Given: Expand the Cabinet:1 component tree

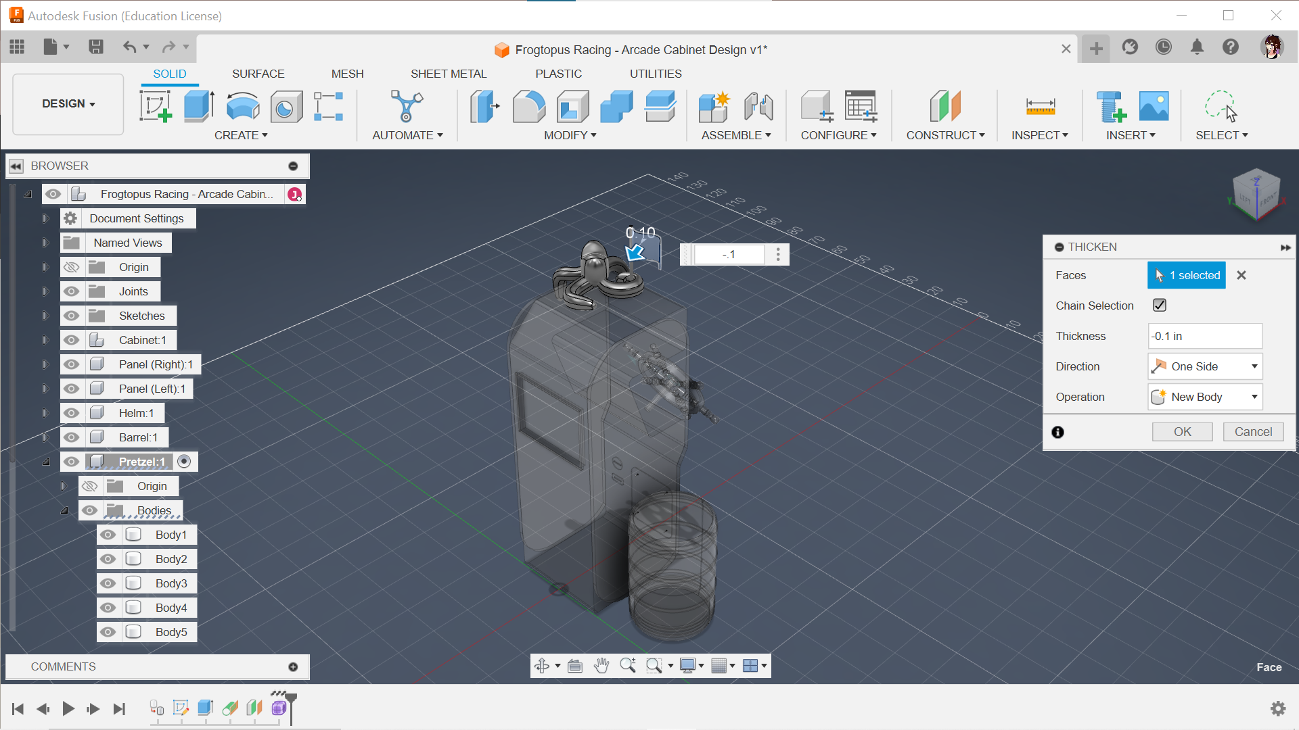Looking at the screenshot, I should pyautogui.click(x=44, y=339).
